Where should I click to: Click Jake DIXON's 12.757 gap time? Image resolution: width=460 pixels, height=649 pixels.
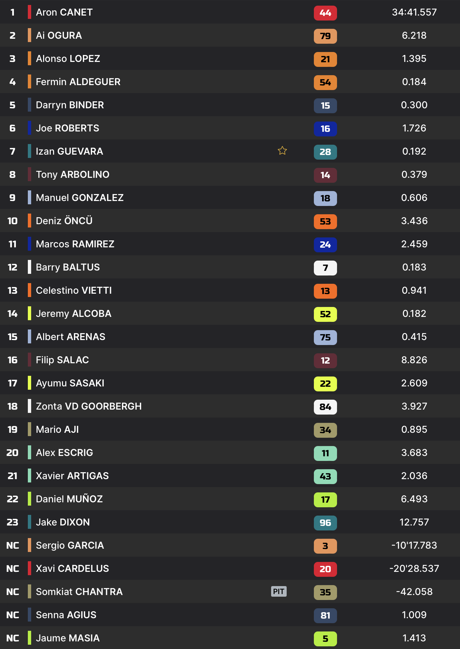click(414, 522)
